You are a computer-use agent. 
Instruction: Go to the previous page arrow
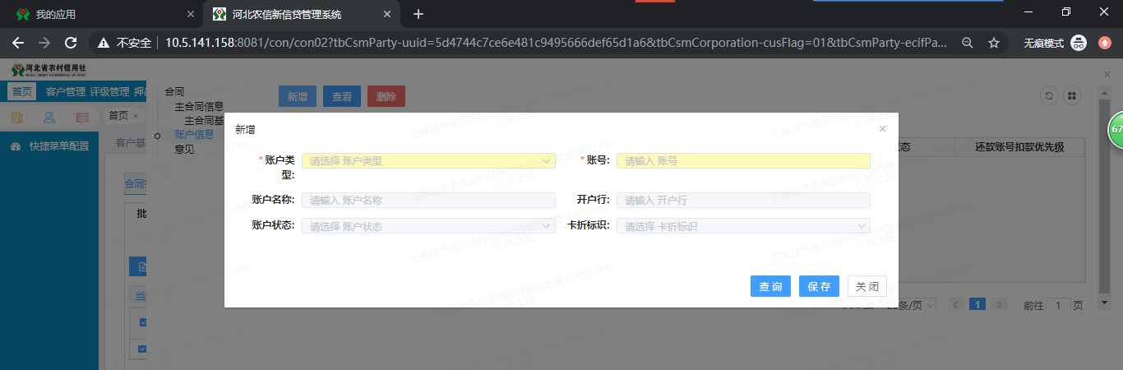[955, 305]
